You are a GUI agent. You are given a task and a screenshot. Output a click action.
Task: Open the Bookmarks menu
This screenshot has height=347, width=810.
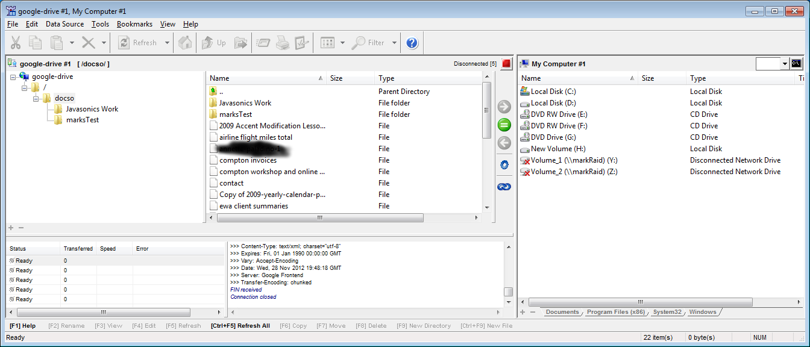click(134, 24)
